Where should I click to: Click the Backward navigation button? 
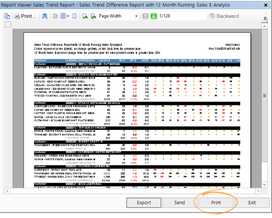[x=224, y=16]
